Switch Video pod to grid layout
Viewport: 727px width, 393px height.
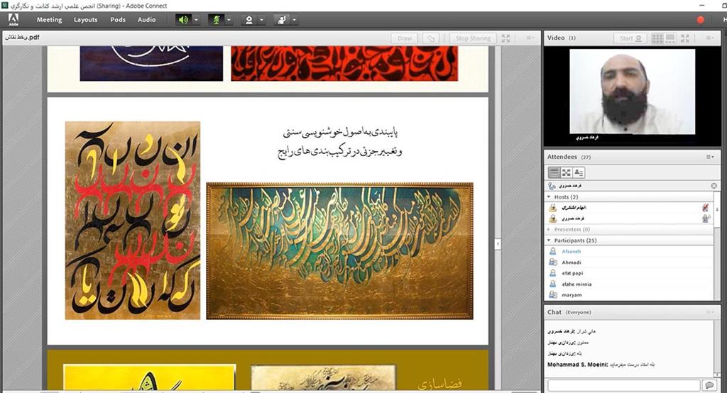point(657,38)
